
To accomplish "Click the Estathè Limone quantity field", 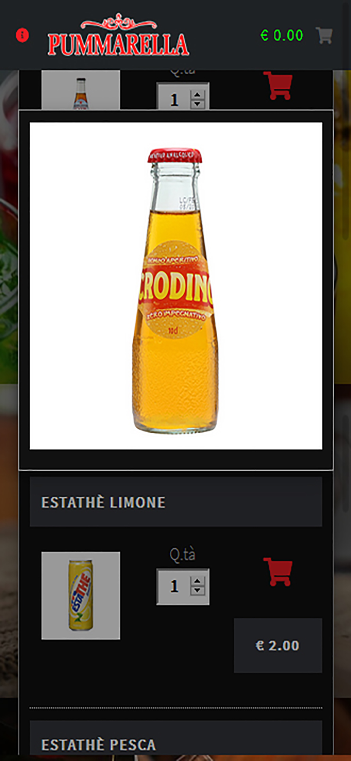I will point(183,586).
